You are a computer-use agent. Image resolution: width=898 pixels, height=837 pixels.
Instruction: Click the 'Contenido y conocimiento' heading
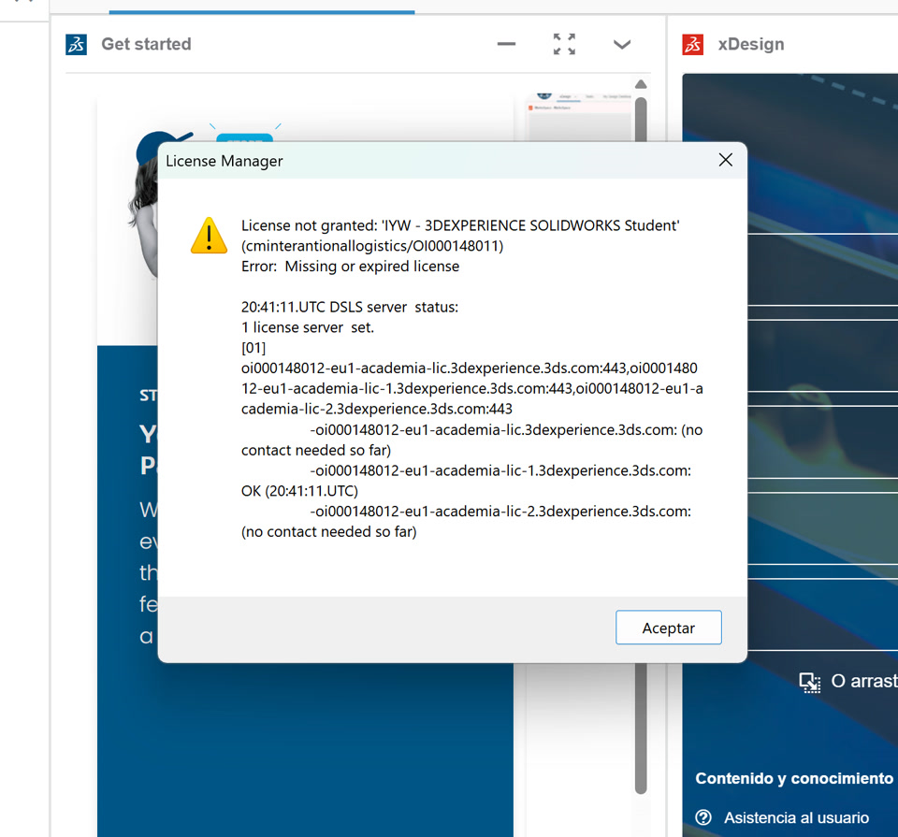[794, 778]
